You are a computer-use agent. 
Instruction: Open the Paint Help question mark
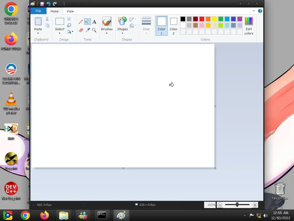click(x=260, y=11)
